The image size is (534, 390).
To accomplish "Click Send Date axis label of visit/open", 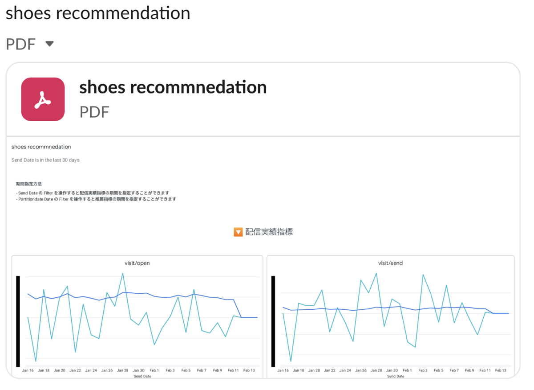I will click(142, 376).
